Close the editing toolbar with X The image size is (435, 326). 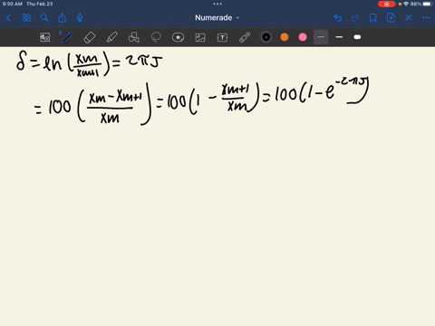point(409,18)
